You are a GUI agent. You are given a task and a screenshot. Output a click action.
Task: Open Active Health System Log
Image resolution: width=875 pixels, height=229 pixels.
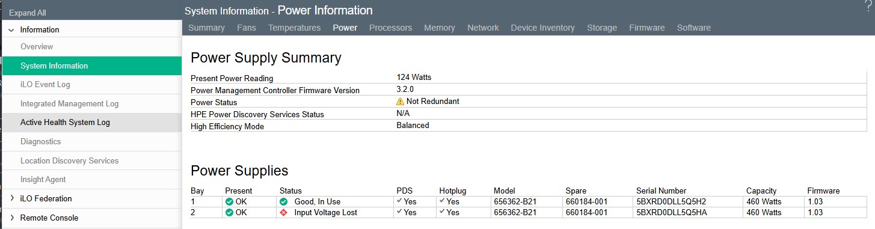coord(91,122)
